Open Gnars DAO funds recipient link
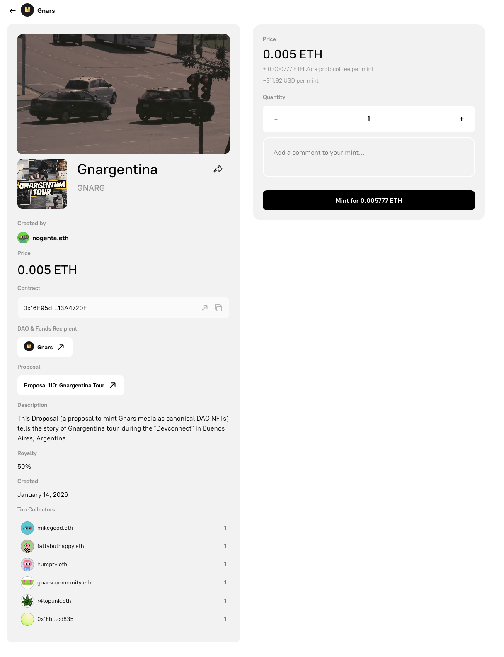 click(x=45, y=347)
